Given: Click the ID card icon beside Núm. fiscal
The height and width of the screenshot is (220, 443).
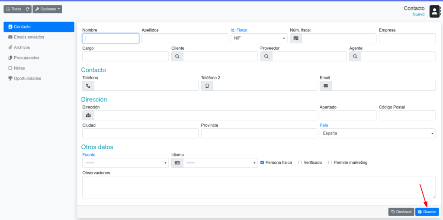Looking at the screenshot, I should pyautogui.click(x=296, y=38).
